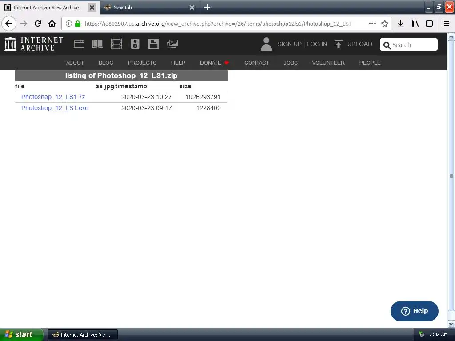The height and width of the screenshot is (341, 455).
Task: Open the PROJECTS menu item
Action: coord(142,63)
